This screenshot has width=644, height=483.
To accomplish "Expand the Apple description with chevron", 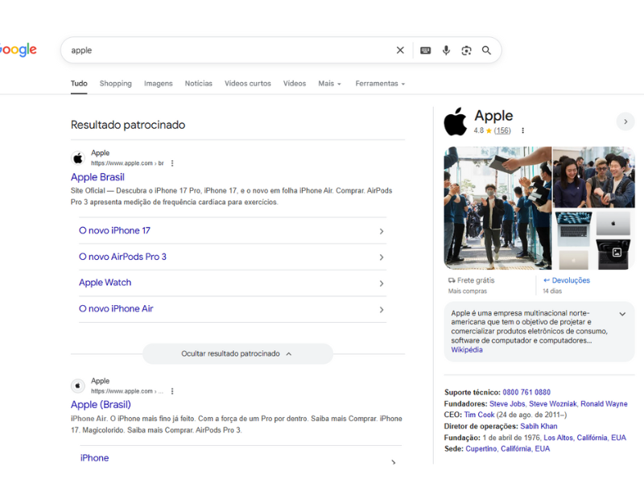I will 622,314.
